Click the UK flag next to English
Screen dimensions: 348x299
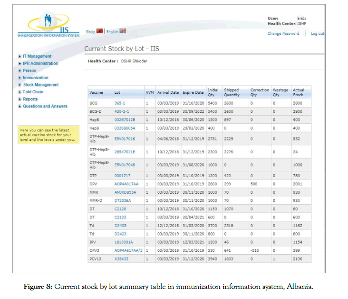point(123,32)
